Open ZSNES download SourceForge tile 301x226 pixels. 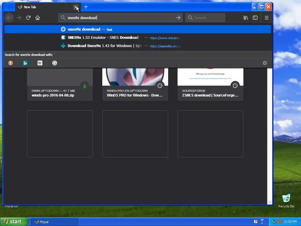tap(210, 84)
